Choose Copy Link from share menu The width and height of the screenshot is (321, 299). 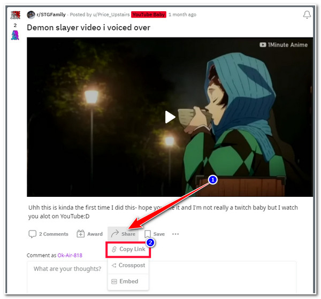pos(128,249)
